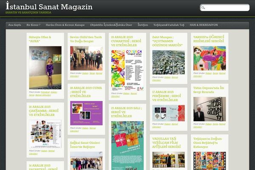Open the Safkal Sanat Günleri group photo
The image size is (255, 170).
pyautogui.click(x=86, y=161)
